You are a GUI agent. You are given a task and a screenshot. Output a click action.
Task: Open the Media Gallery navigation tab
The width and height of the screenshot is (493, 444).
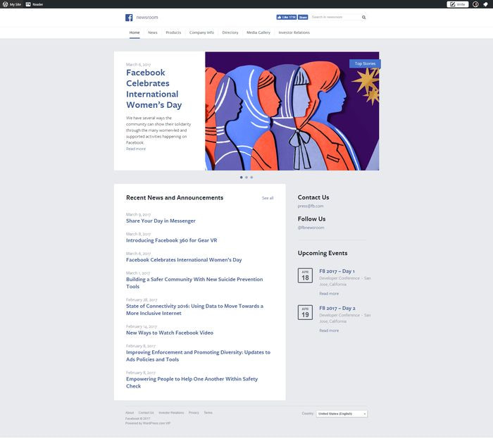(x=258, y=32)
